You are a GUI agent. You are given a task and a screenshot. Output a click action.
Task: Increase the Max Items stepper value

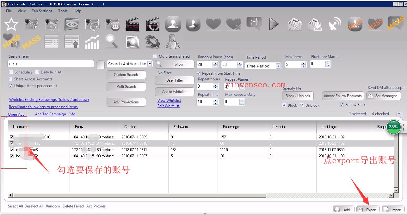304,63
